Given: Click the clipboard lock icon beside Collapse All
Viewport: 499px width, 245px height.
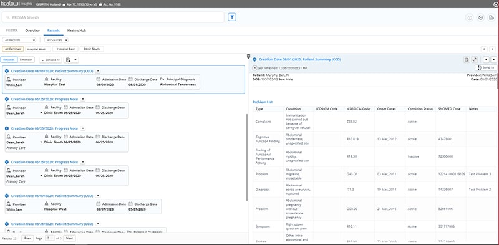Looking at the screenshot, I should pos(69,60).
